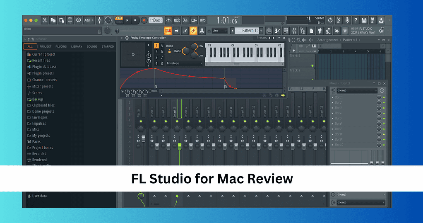Screen dimensions: 423x223
Task: Click the red Record button
Action: pos(144,20)
